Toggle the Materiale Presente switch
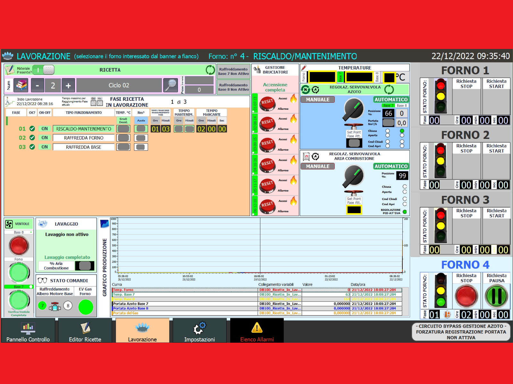Screen dimensions: 513x384 43,70
